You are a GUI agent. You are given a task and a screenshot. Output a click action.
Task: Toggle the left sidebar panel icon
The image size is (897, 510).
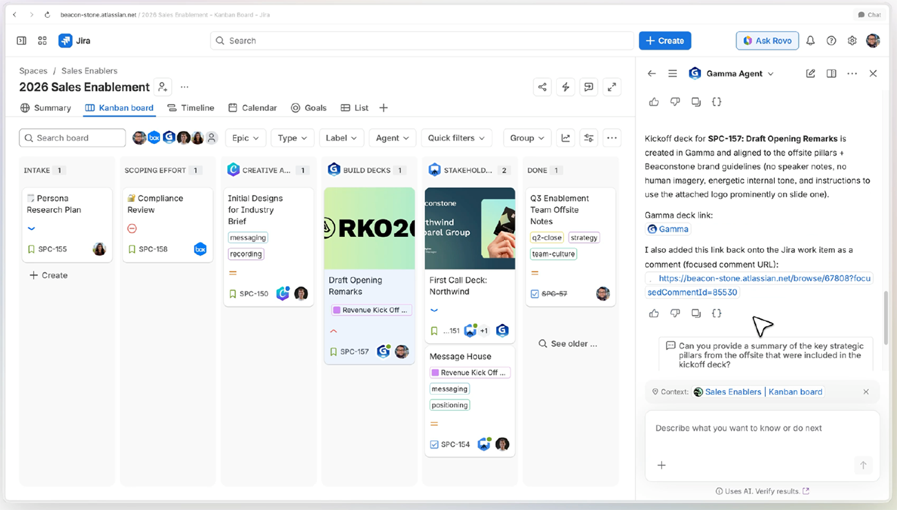point(21,41)
